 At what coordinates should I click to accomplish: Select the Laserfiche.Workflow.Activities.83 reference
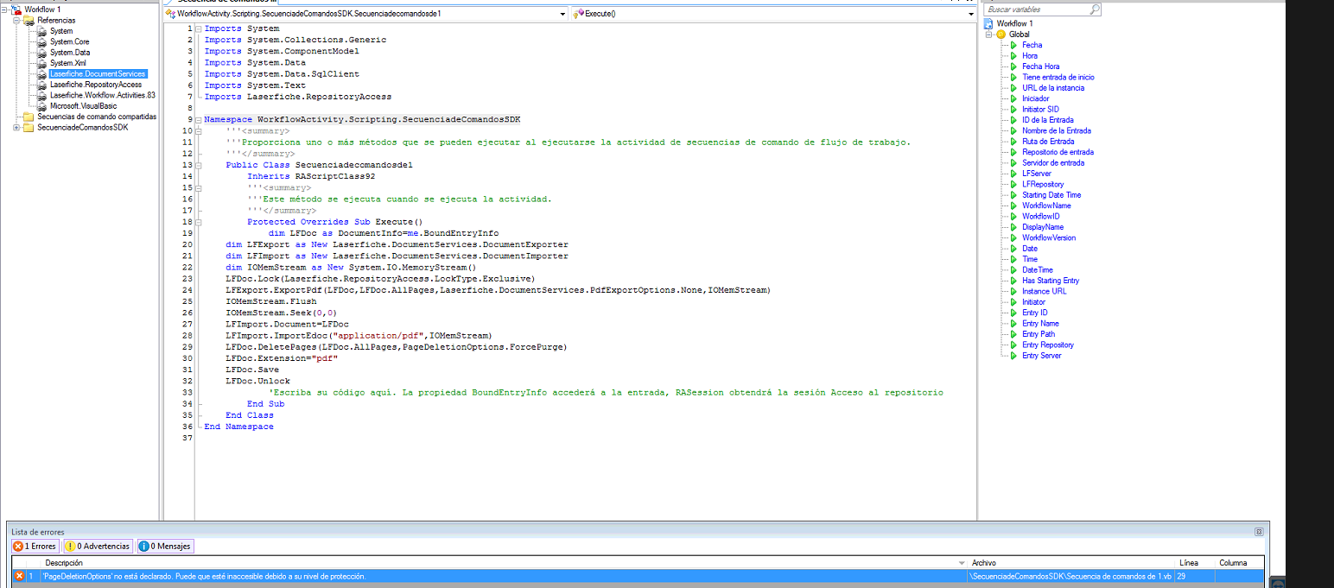pos(103,95)
